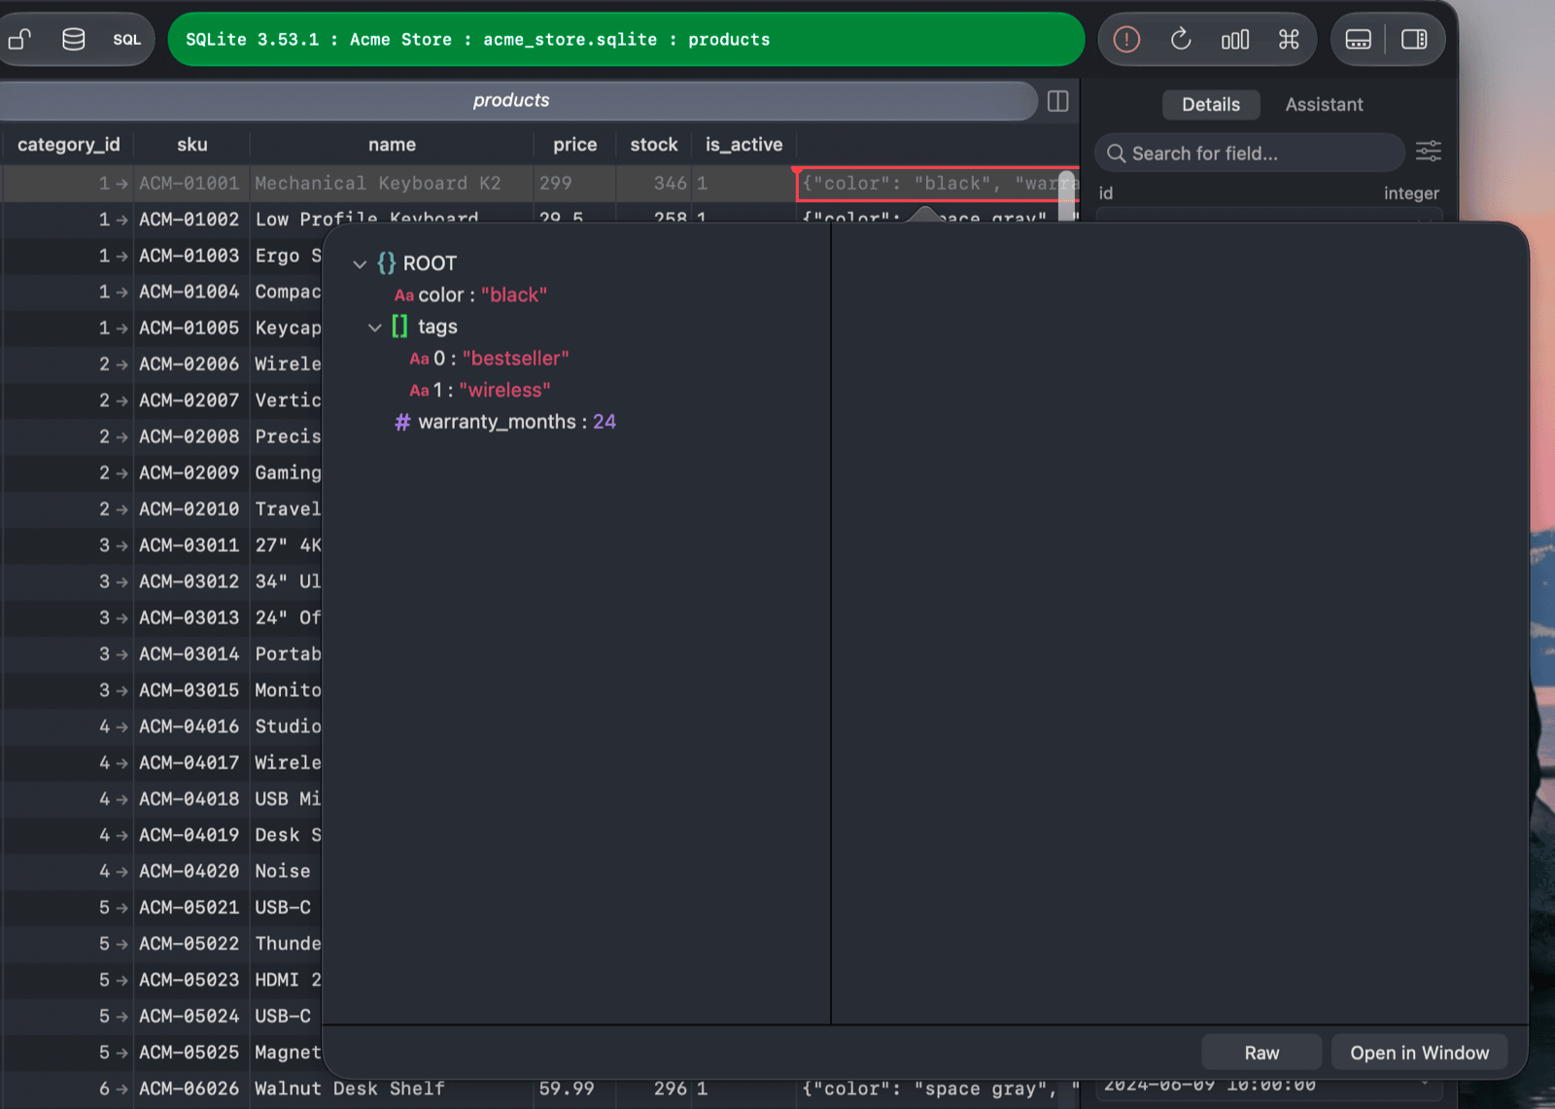Focus the Search for field input
Viewport: 1555px width, 1109px height.
coord(1250,154)
